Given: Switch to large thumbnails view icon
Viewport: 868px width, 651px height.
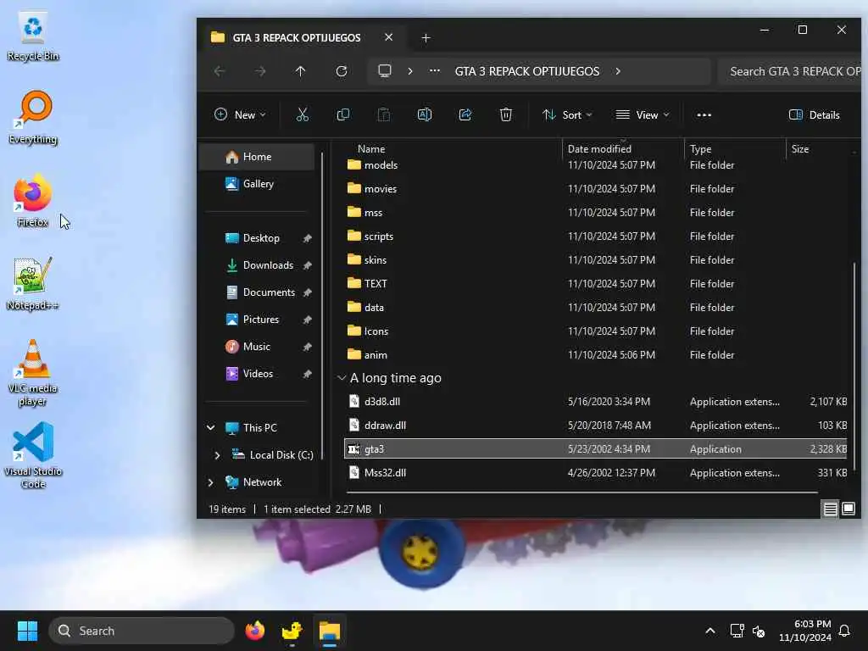Looking at the screenshot, I should (x=848, y=509).
